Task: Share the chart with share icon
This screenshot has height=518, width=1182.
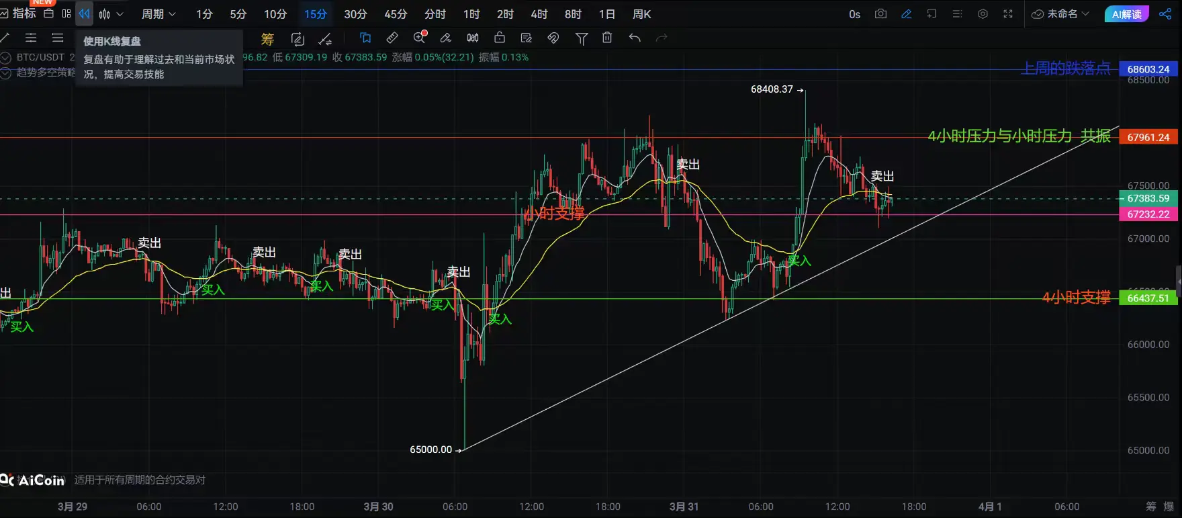Action: click(x=1165, y=13)
